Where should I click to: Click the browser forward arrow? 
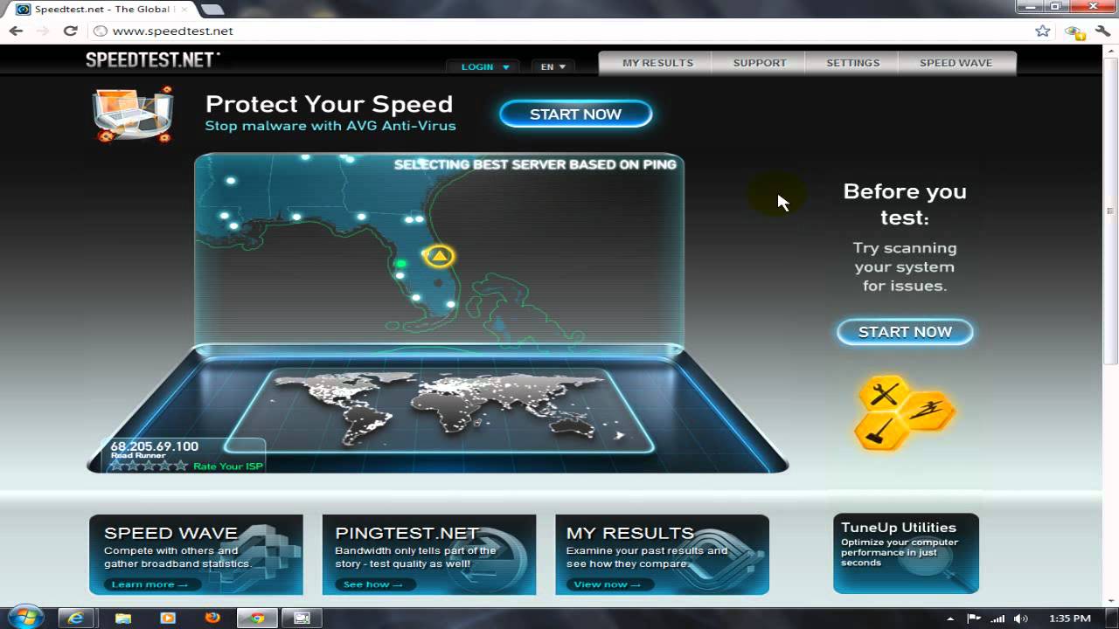(x=43, y=31)
